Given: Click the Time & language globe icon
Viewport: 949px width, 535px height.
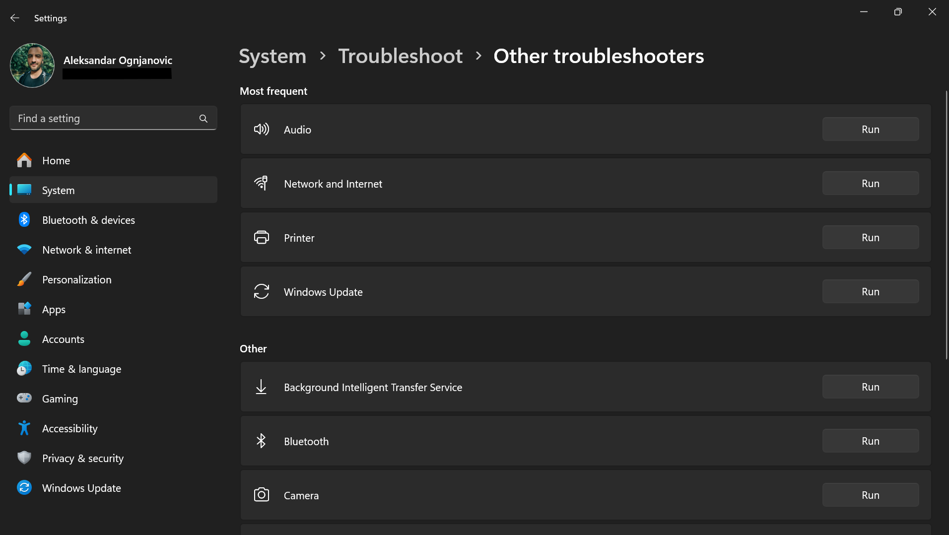Looking at the screenshot, I should coord(24,369).
